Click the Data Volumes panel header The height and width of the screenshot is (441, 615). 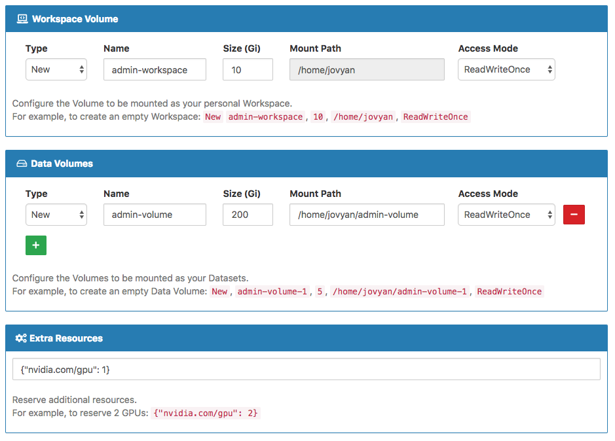tap(307, 164)
